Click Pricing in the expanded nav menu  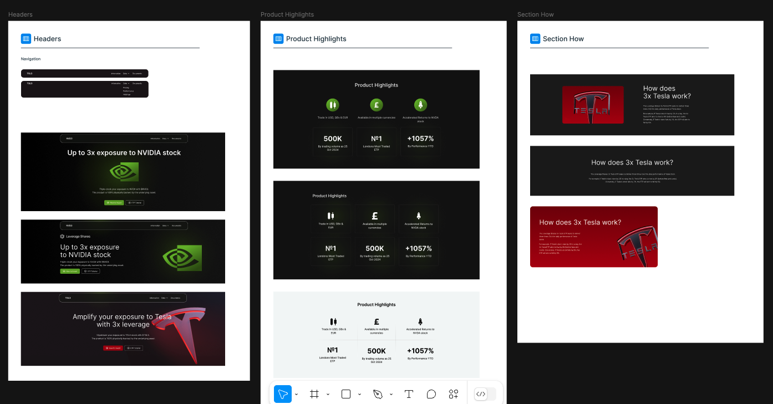(126, 88)
